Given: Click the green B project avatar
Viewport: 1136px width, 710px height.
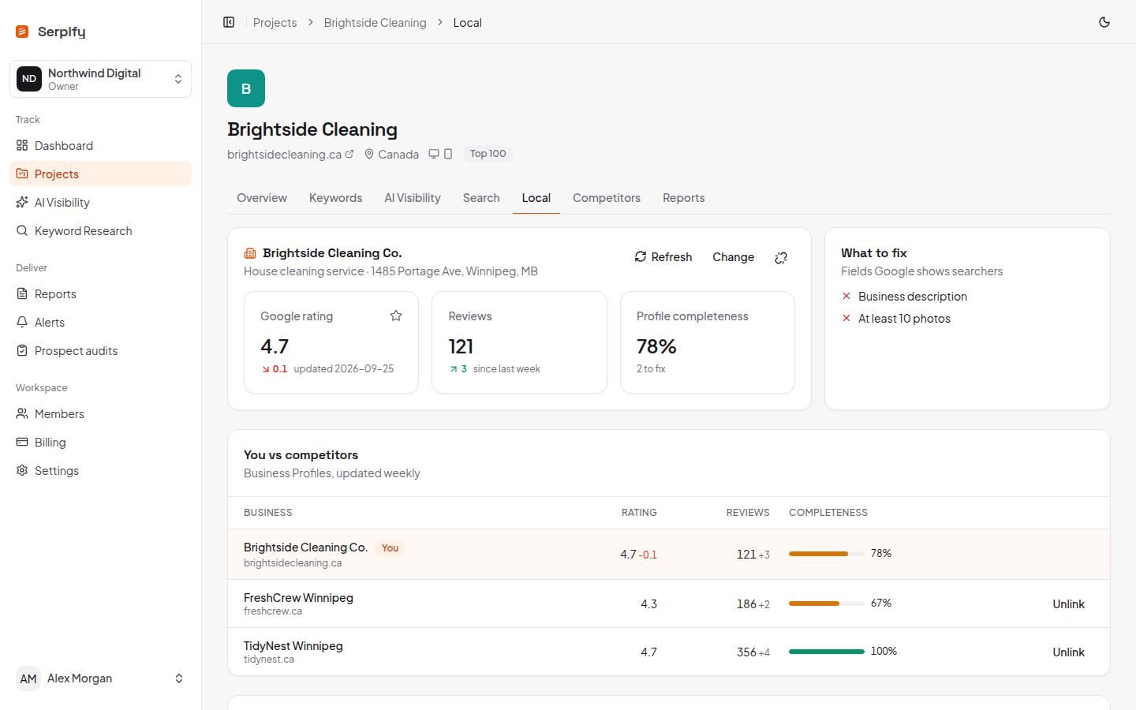Looking at the screenshot, I should tap(246, 88).
